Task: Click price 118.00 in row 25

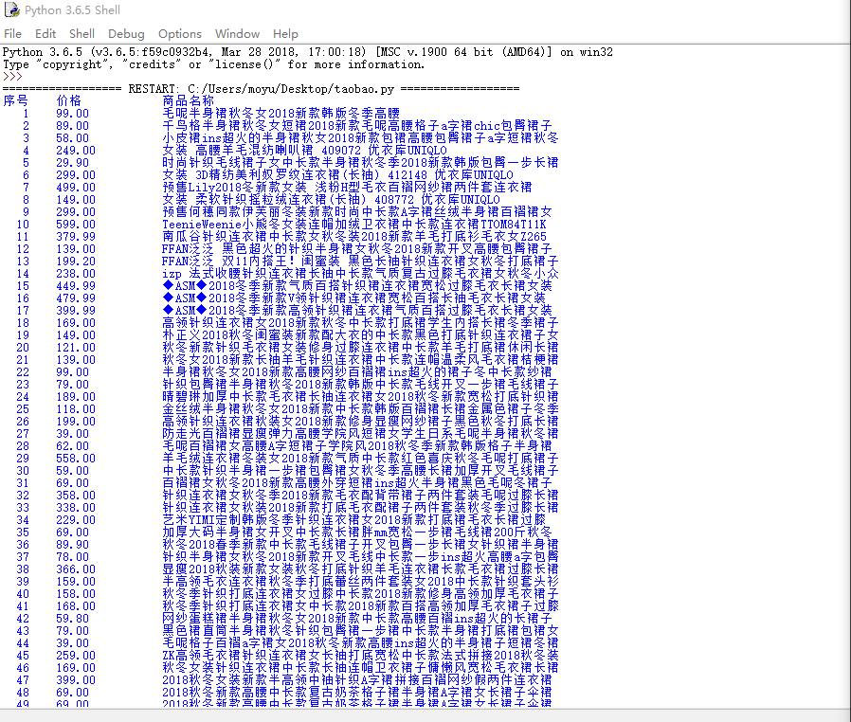Action: pyautogui.click(x=76, y=409)
